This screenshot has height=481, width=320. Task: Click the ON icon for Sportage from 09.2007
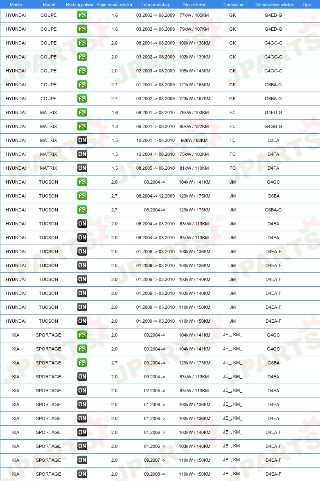[82, 460]
